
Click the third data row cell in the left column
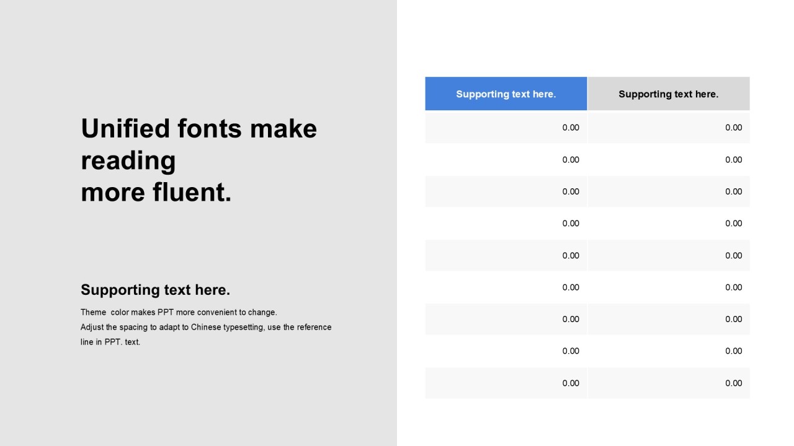pyautogui.click(x=506, y=191)
